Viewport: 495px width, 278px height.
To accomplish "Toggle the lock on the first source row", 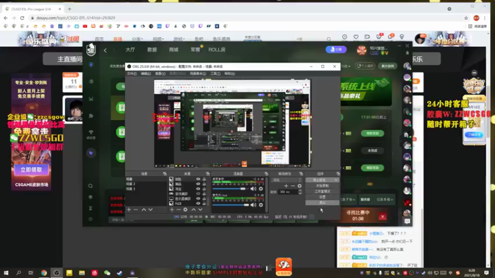I will [204, 179].
